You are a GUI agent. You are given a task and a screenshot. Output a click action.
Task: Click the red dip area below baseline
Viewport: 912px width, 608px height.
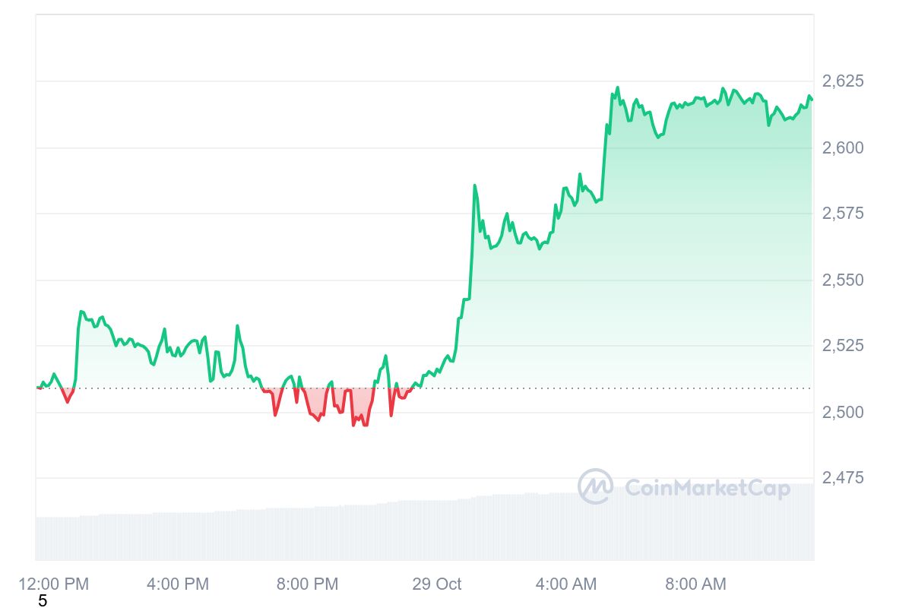(357, 403)
